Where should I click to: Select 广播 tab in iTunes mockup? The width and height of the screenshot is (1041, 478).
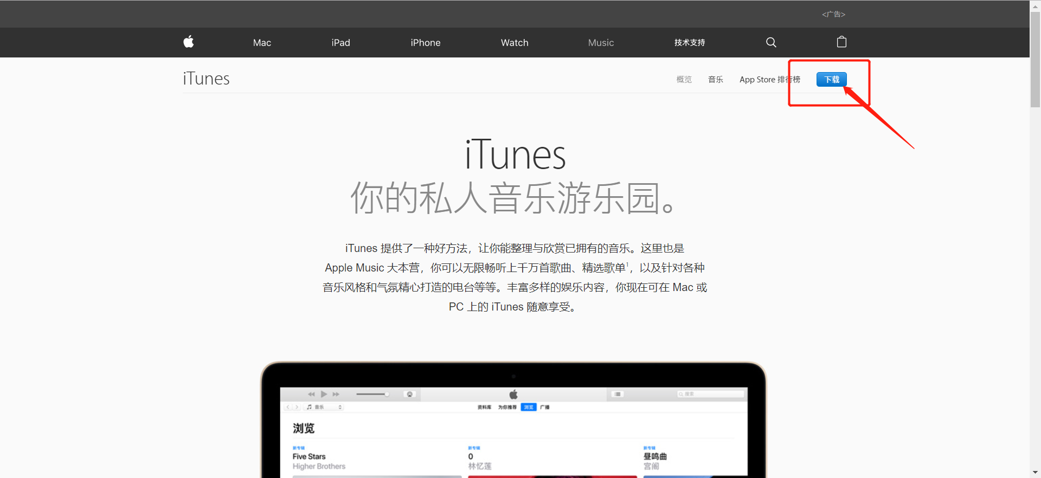pyautogui.click(x=545, y=407)
